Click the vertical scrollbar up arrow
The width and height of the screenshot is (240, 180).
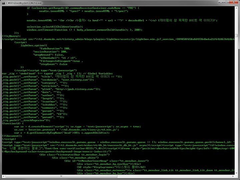pos(236,7)
